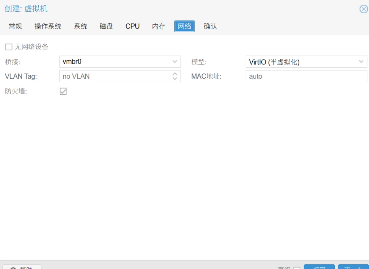Focus the VLAN Tag input field
The height and width of the screenshot is (269, 369).
115,76
